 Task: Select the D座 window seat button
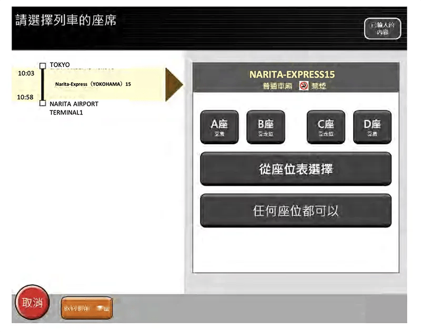pos(372,127)
